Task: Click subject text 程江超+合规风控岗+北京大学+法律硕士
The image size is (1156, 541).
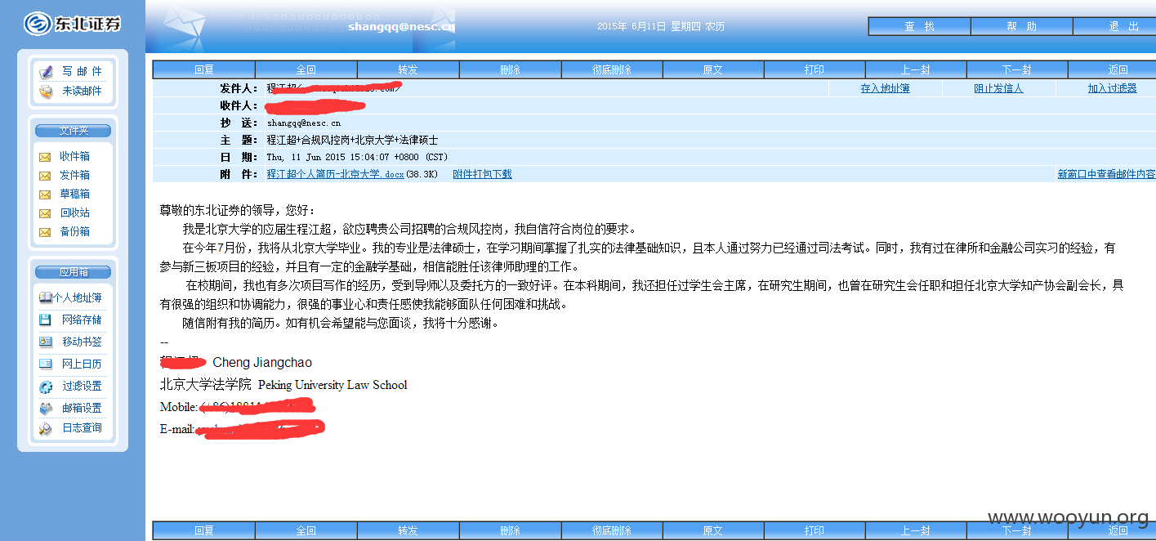Action: point(352,140)
